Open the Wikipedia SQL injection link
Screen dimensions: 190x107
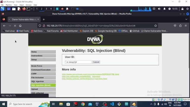click(x=81, y=77)
